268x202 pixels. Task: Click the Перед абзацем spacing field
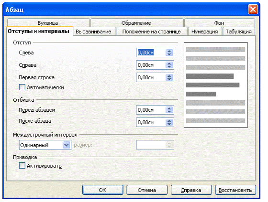point(151,110)
